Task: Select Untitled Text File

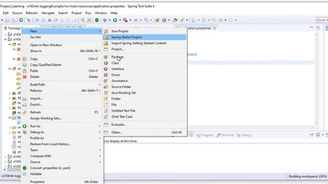Action: pos(145,110)
